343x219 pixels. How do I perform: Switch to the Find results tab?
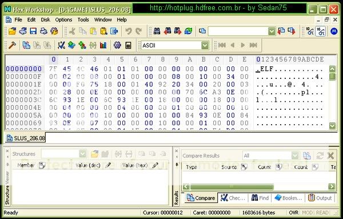pos(260,198)
